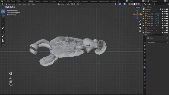The height and width of the screenshot is (95, 169).
Task: Choose the Move tool in toolbar
Action: click(x=3, y=20)
